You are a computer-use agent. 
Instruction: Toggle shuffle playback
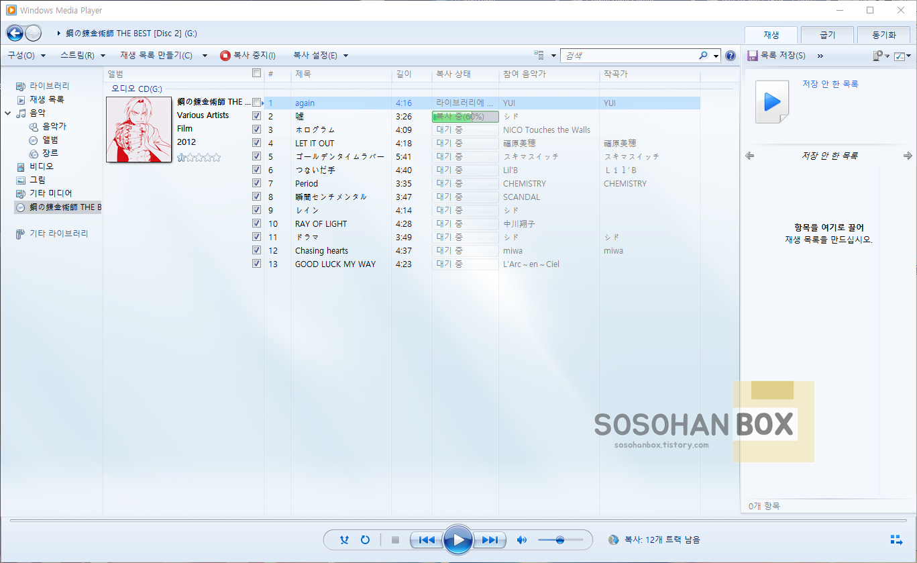[x=344, y=540]
